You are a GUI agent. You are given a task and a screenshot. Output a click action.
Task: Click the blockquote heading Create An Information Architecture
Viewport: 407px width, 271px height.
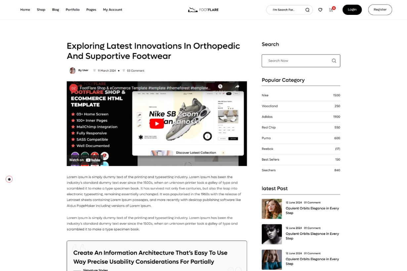pos(151,257)
